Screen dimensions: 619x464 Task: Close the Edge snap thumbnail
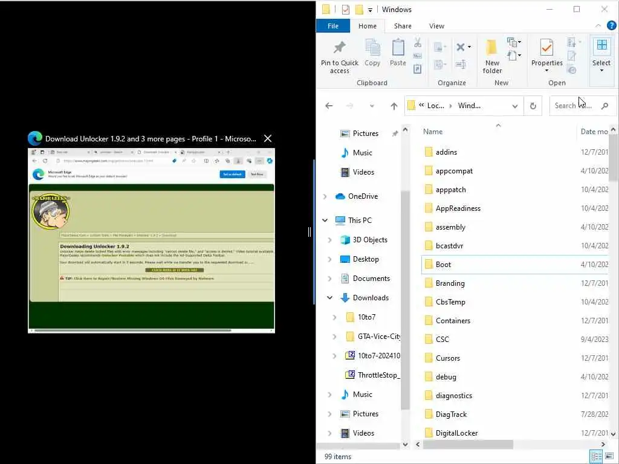point(268,138)
